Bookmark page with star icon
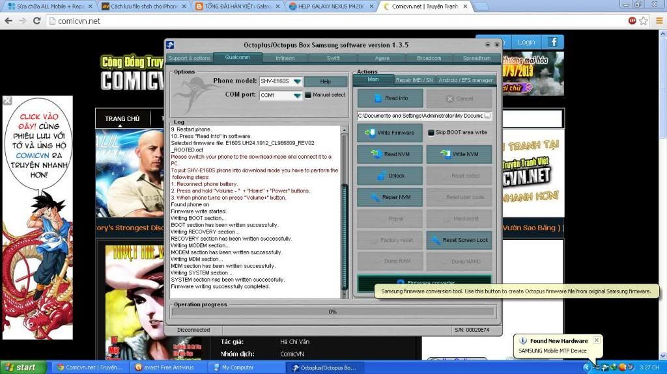667x374 pixels. pos(644,21)
